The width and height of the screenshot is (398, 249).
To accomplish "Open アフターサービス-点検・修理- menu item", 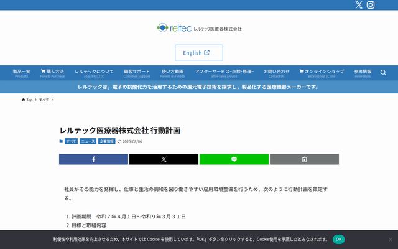I will pyautogui.click(x=224, y=73).
